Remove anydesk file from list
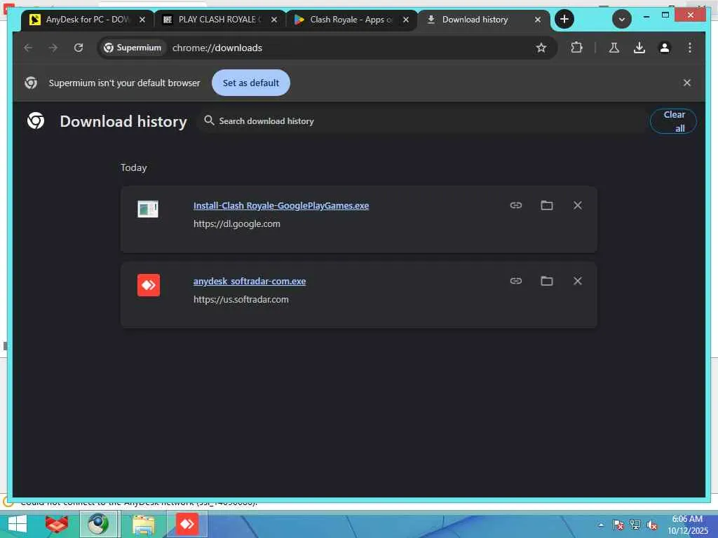Screen dimensions: 718x538 point(578,281)
